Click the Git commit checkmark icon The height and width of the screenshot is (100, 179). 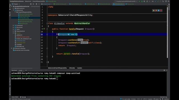[x=158, y=1]
